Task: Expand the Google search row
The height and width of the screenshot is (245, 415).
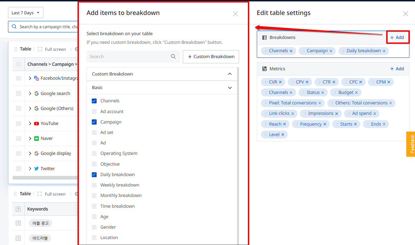Action: [30, 94]
